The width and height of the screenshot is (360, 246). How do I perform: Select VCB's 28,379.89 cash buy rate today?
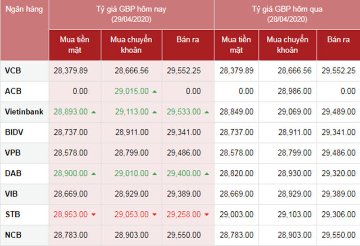pyautogui.click(x=71, y=70)
